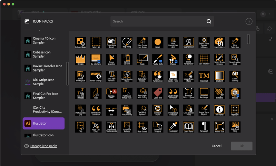Pick the Palette Knife icon
276x166 pixels.
[x=158, y=60]
